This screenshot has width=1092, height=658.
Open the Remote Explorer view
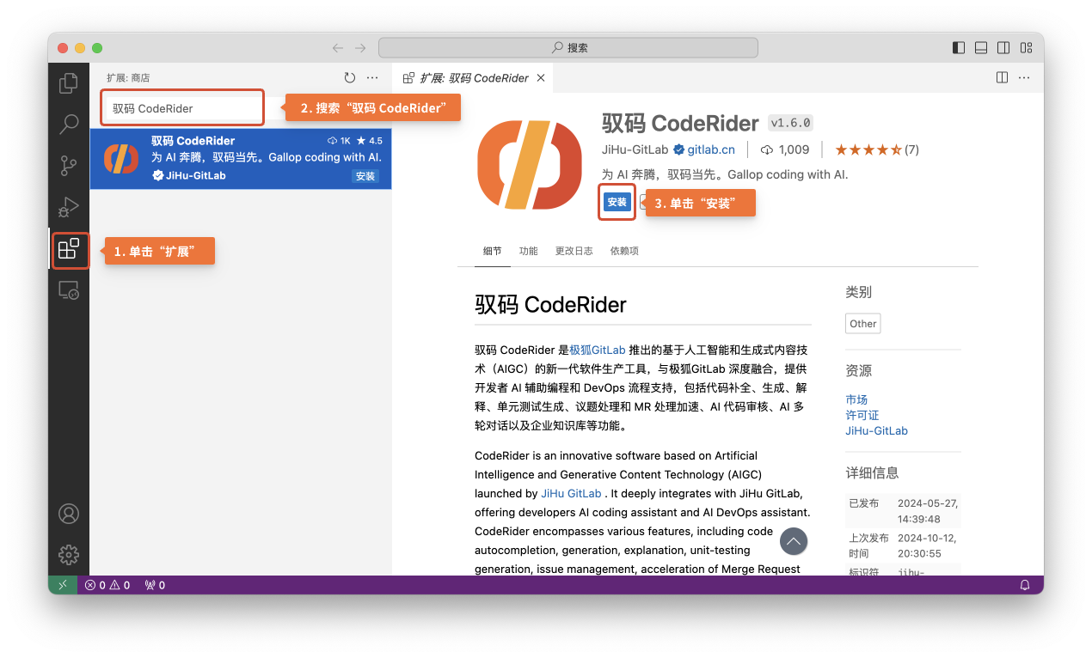(69, 290)
